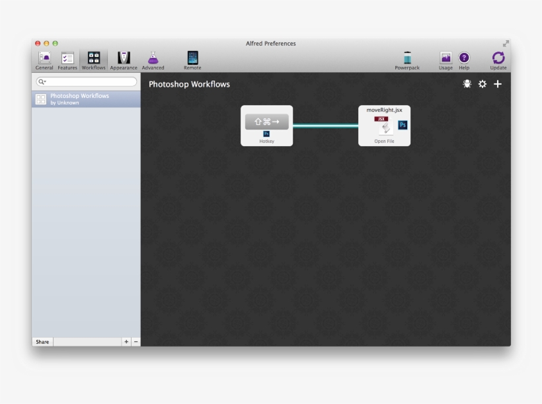View the Usage statistics
Viewport: 542px width, 404px height.
(445, 60)
